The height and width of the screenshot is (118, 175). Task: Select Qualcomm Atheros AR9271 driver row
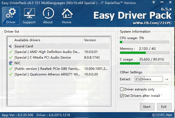click(x=59, y=74)
